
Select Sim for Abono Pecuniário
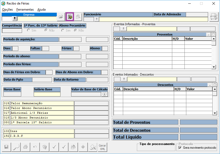pos(63,30)
